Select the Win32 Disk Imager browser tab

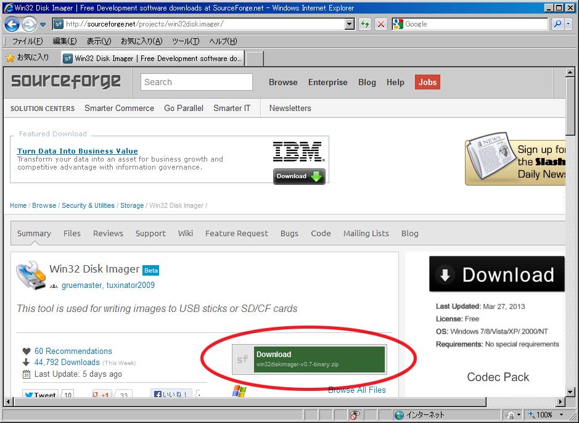(152, 59)
